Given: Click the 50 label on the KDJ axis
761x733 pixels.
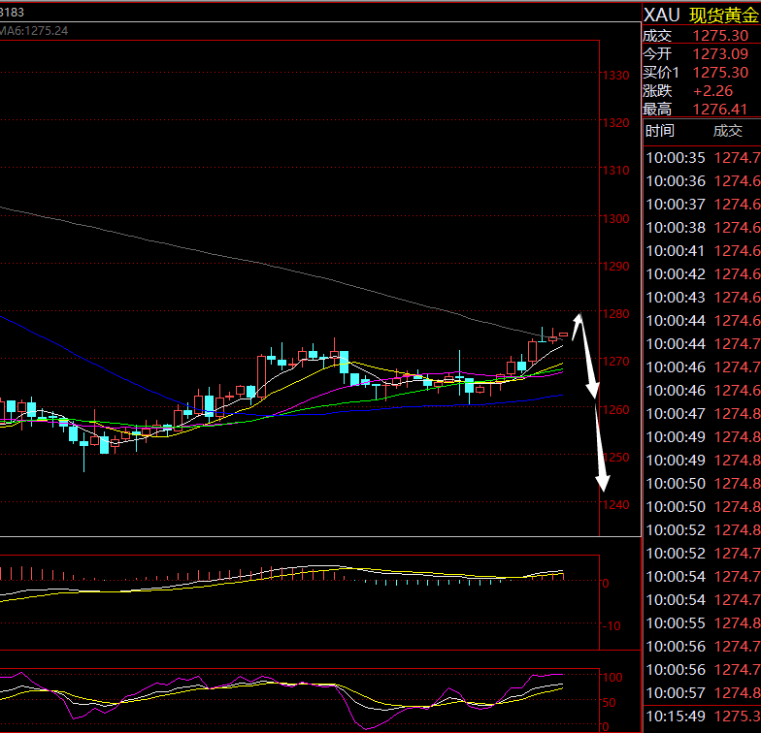Looking at the screenshot, I should click(610, 702).
